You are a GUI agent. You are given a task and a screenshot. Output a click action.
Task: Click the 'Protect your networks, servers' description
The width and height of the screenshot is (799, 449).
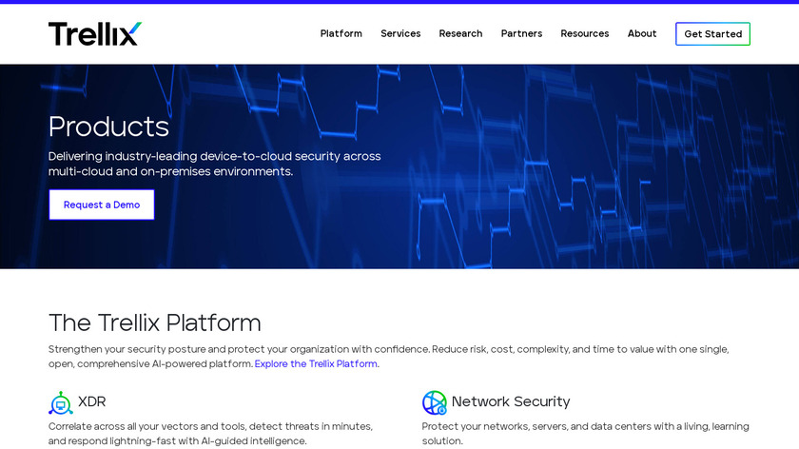tap(586, 433)
